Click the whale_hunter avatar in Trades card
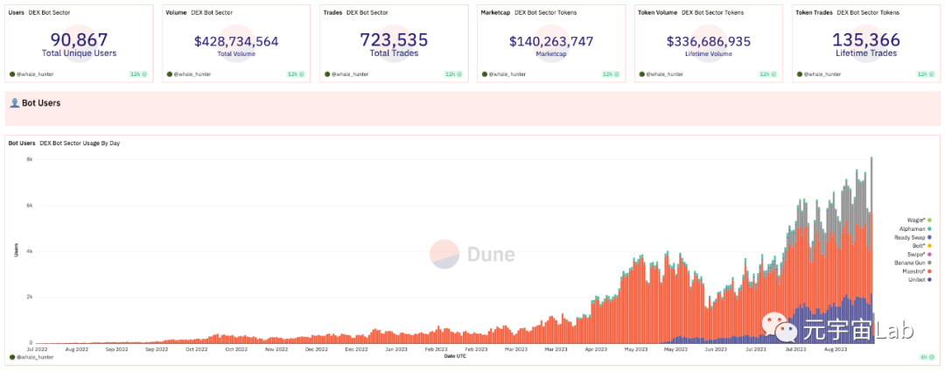This screenshot has height=371, width=945. (327, 74)
